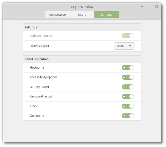Screen dimensions: 166x147
Task: Toggle the Activate numlock switch
Action: point(128,36)
